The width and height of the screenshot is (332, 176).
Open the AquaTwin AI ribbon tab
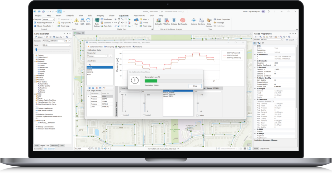point(139,16)
